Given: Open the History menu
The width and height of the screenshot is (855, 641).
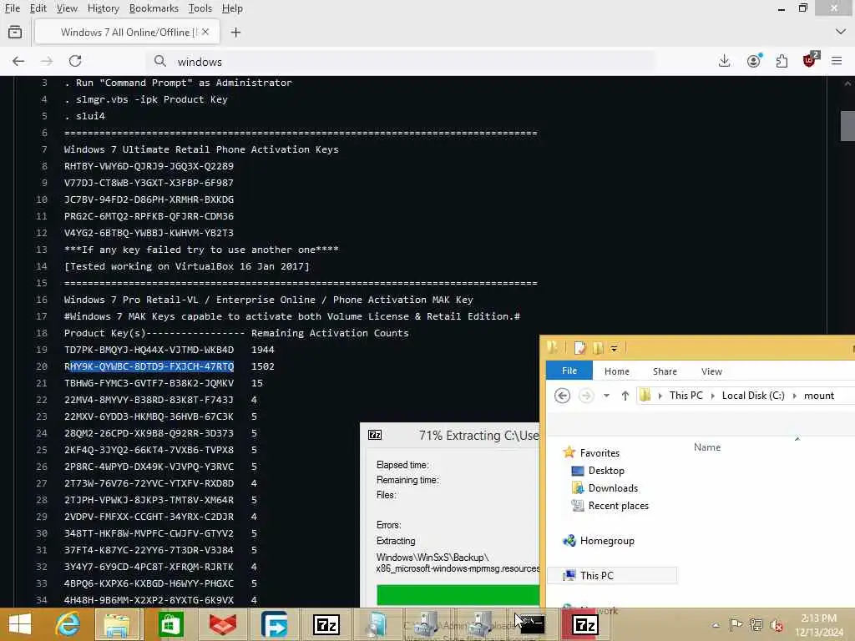Looking at the screenshot, I should coord(103,8).
